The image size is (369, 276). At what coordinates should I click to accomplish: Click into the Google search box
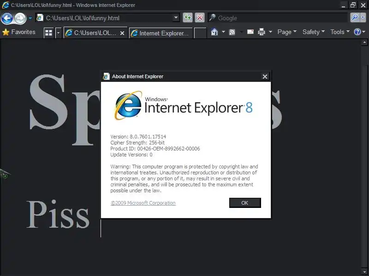pyautogui.click(x=278, y=18)
